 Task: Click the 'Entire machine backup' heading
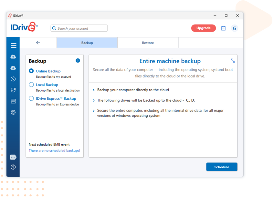(170, 61)
